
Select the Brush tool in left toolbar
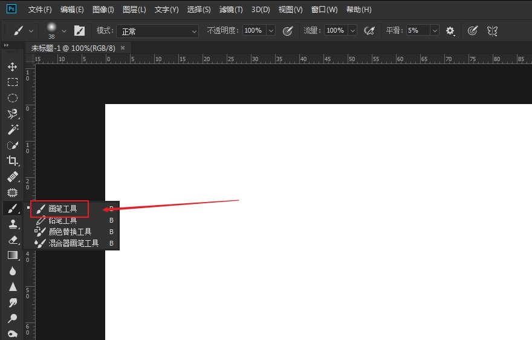(13, 208)
